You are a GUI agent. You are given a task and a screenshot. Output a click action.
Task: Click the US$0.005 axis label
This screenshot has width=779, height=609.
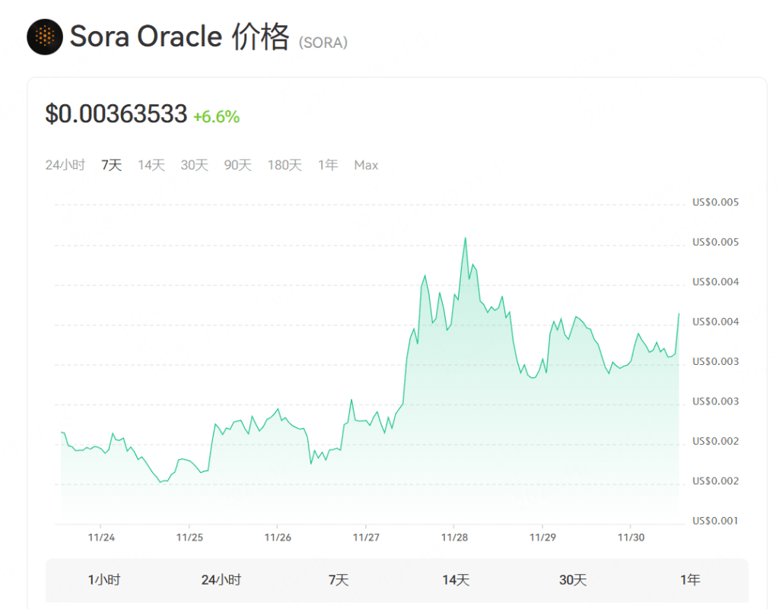coord(715,202)
